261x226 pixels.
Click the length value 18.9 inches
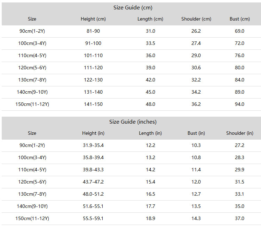[150, 219]
